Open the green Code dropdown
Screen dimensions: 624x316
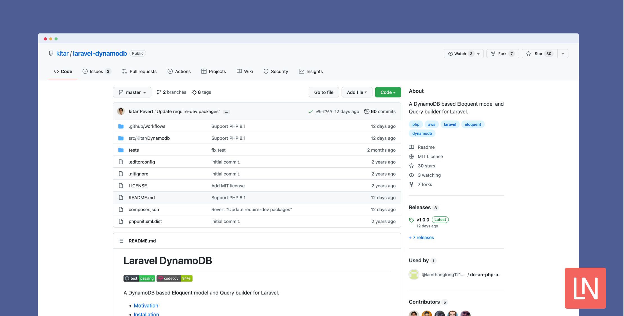coord(388,92)
